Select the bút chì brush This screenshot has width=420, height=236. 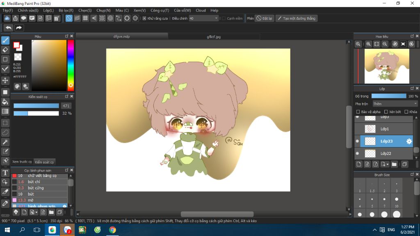click(39, 182)
